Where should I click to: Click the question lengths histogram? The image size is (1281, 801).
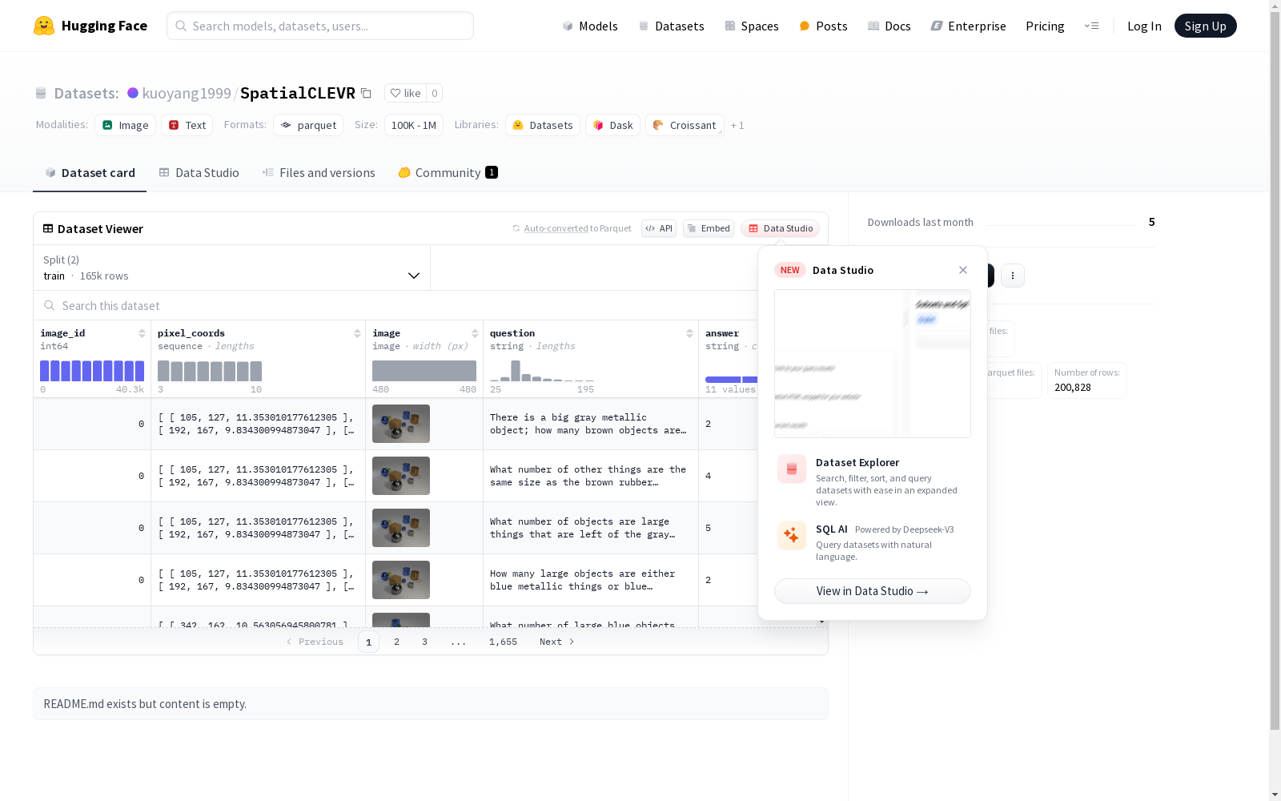tap(542, 371)
